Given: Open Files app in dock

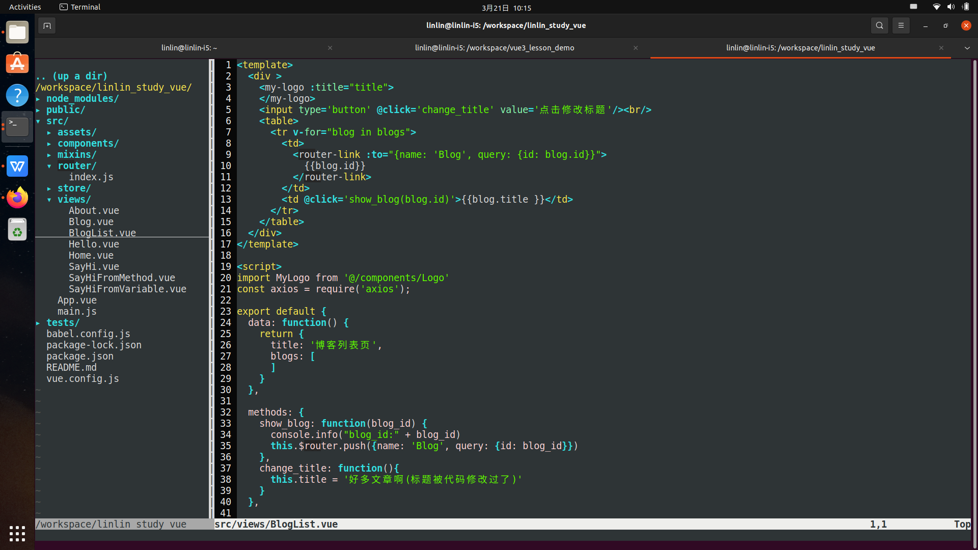Looking at the screenshot, I should (17, 33).
